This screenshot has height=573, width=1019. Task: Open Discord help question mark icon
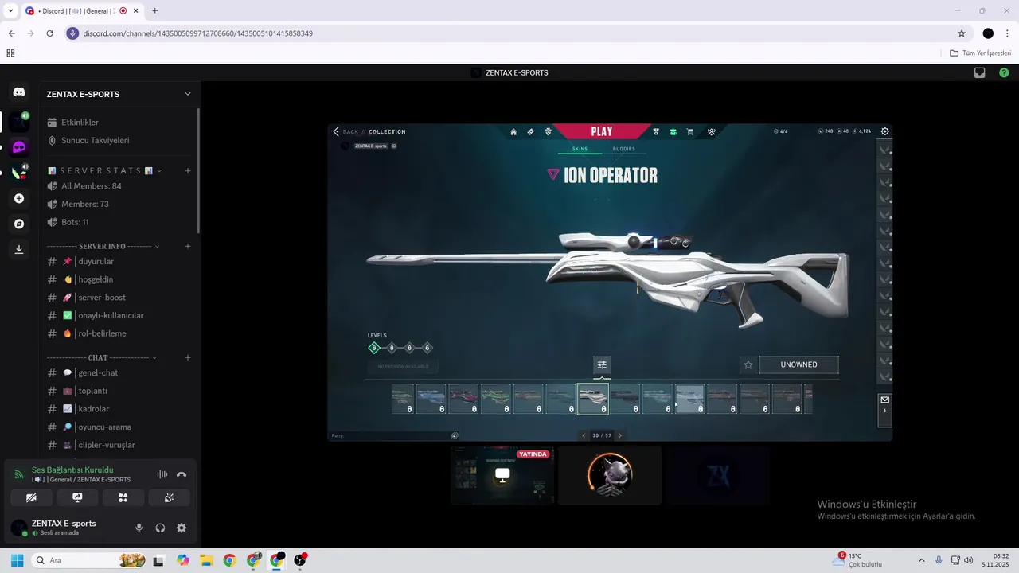click(1004, 72)
